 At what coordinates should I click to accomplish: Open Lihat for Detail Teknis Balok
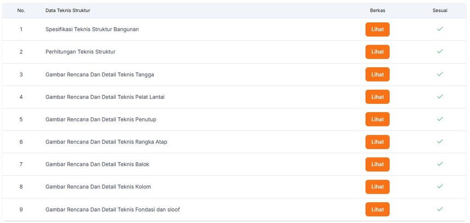[377, 164]
